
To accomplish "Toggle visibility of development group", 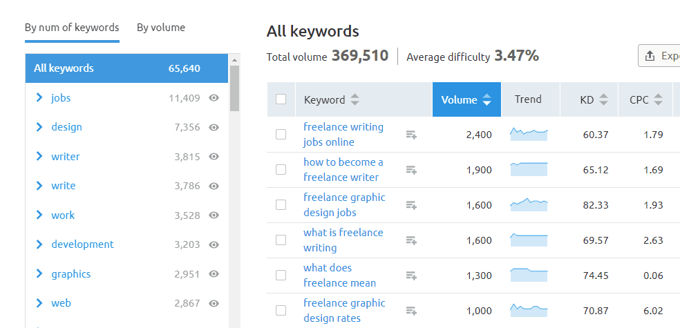I will tap(214, 244).
